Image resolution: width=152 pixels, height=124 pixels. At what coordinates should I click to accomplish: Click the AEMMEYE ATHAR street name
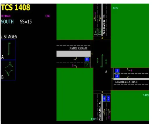pyautogui.click(x=126, y=82)
